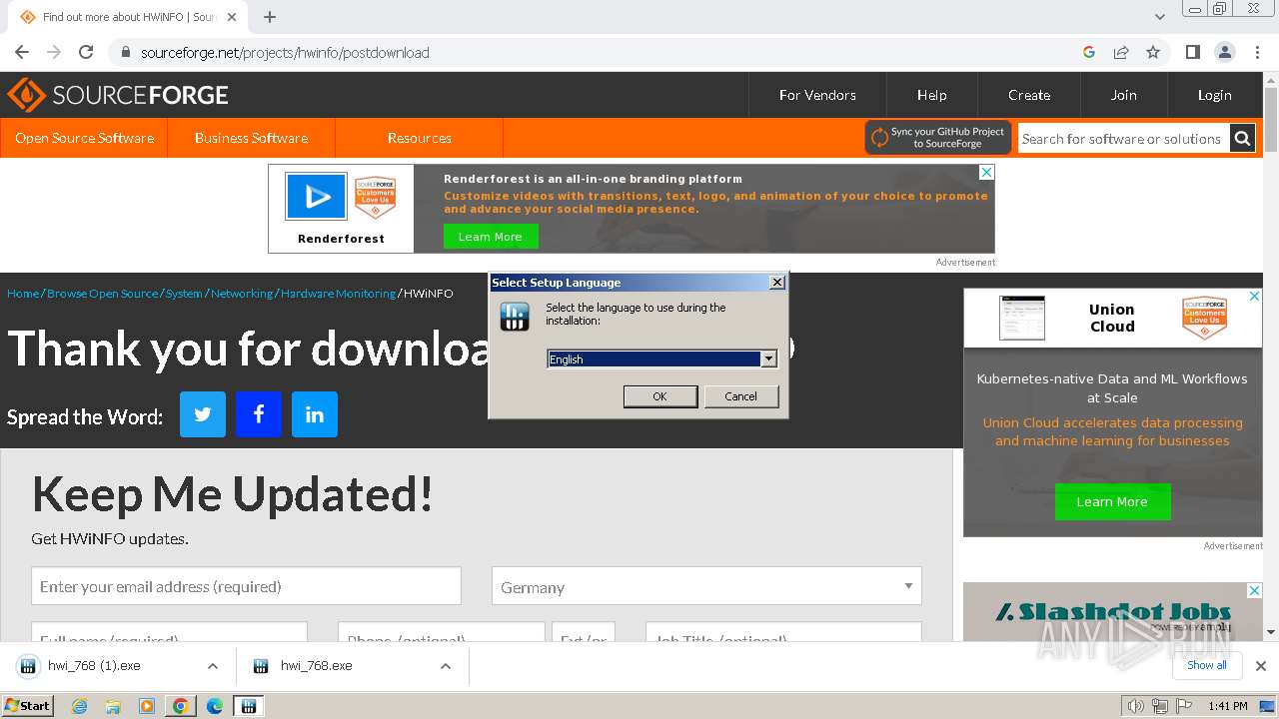Open the Create menu
1279x719 pixels.
(1029, 95)
